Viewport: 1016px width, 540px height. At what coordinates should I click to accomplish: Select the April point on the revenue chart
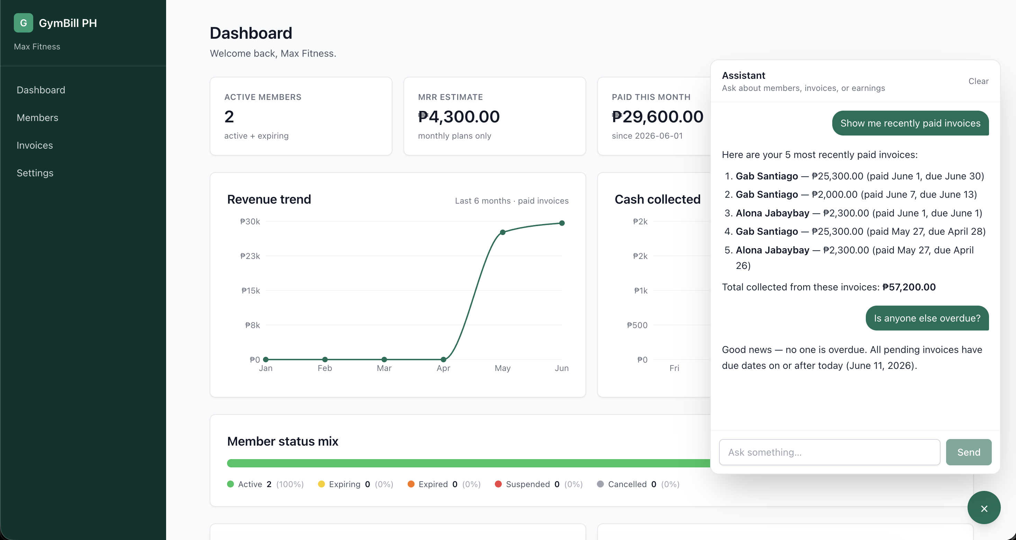(443, 360)
